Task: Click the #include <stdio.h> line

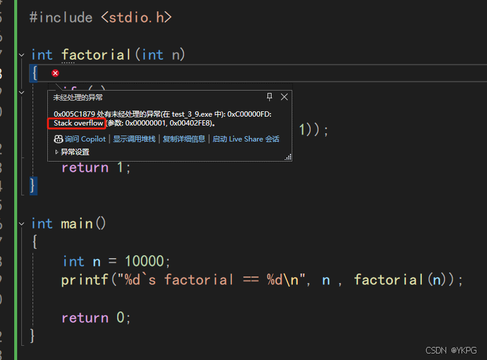Action: (x=101, y=17)
